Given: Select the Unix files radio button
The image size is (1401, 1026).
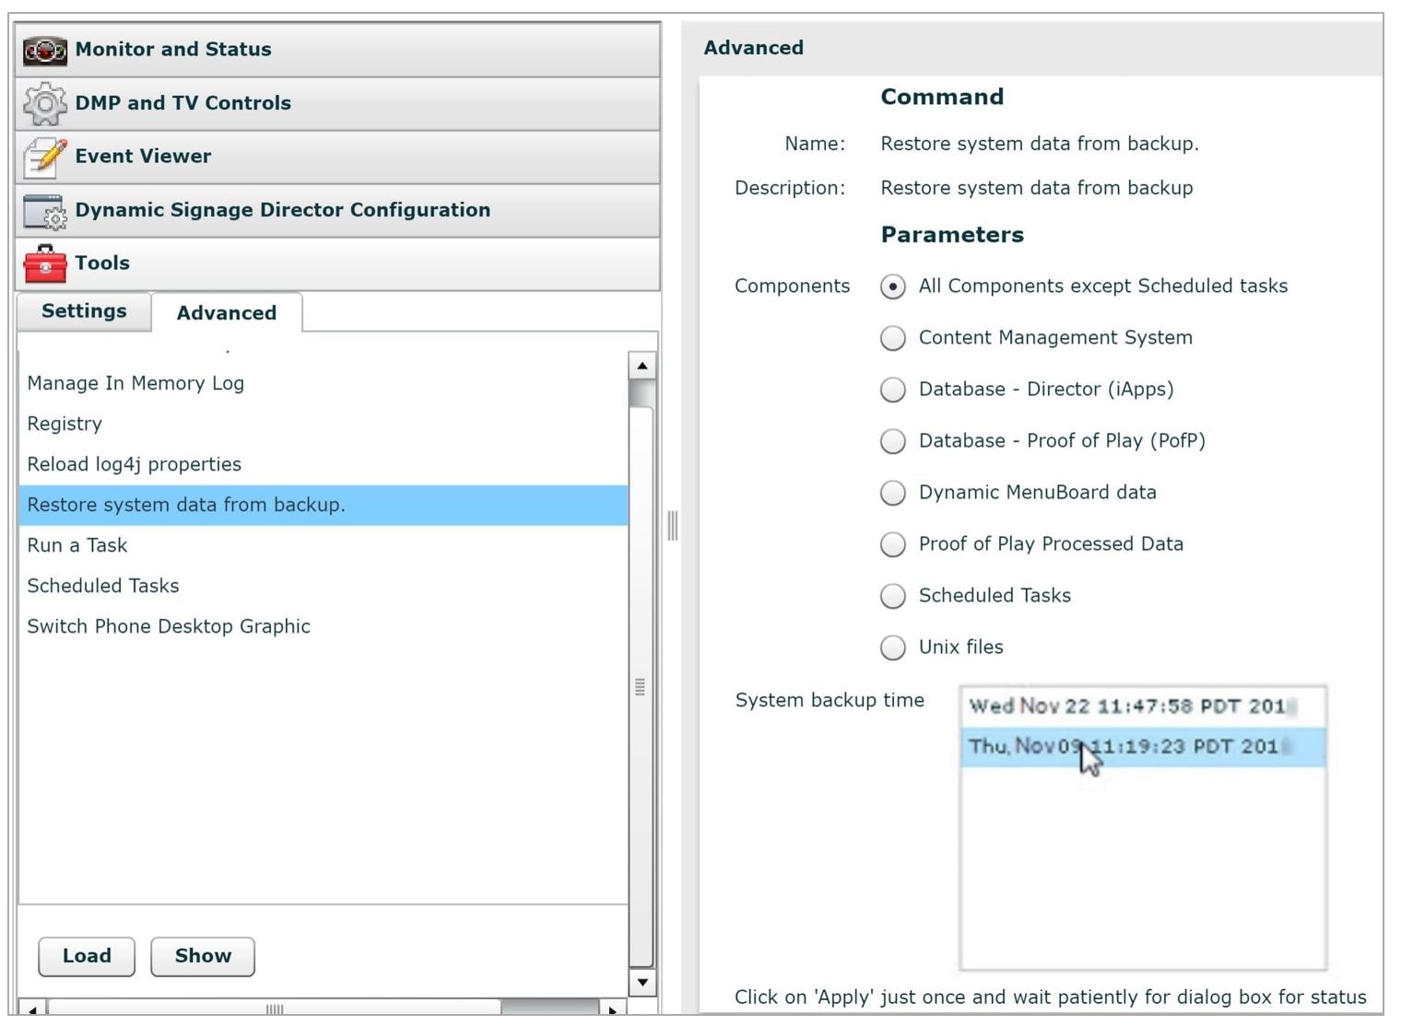Looking at the screenshot, I should coord(892,647).
